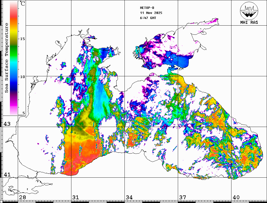
Task: Click the latitude label 43
Action: click(x=7, y=124)
